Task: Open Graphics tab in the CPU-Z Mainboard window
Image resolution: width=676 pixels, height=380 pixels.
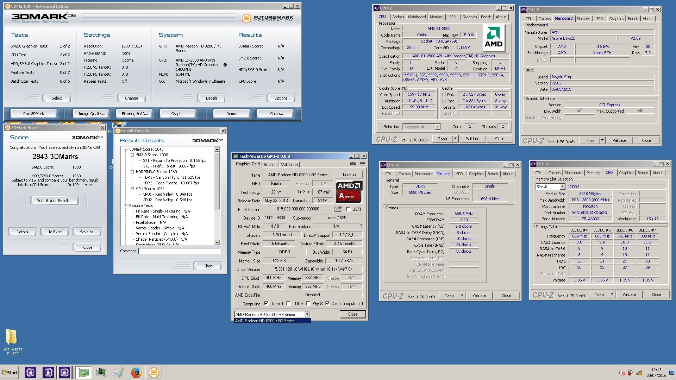Action: pyautogui.click(x=616, y=19)
